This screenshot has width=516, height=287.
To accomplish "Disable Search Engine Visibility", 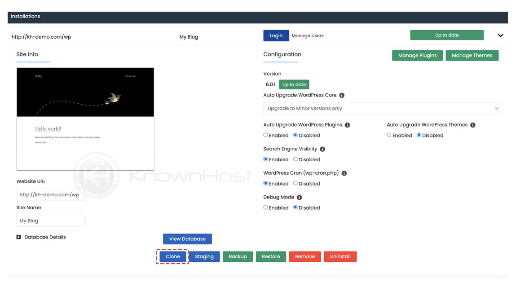I will pos(295,159).
